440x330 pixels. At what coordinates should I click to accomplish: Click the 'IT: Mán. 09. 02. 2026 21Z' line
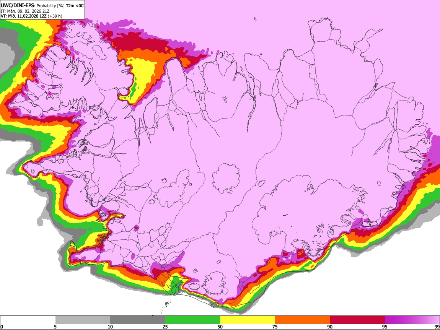[x=25, y=11]
